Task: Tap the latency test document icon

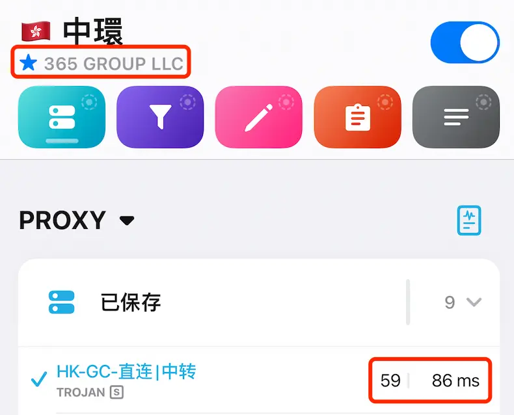Action: pos(469,221)
